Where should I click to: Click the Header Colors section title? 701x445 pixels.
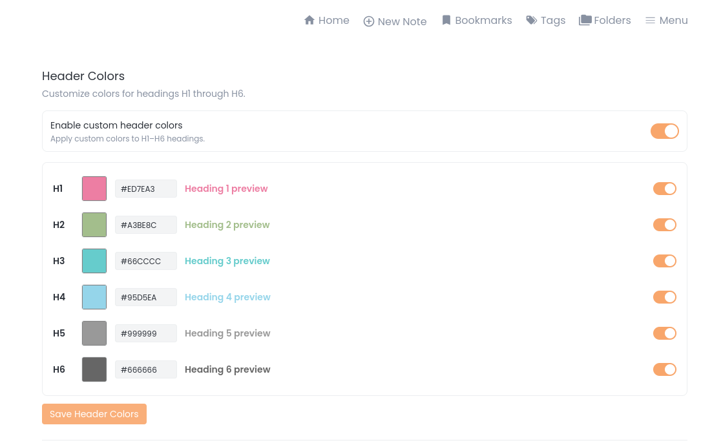tap(83, 76)
